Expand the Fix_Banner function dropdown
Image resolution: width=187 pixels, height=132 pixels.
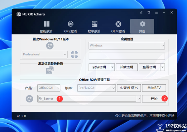[x=138, y=99]
